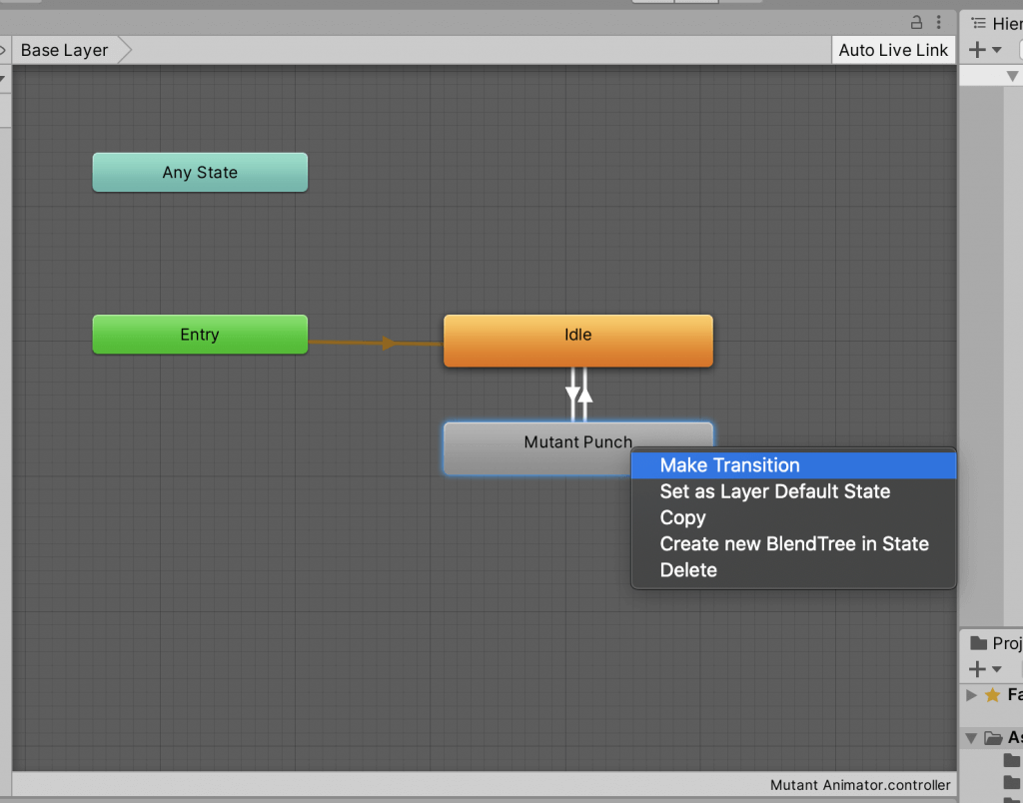The height and width of the screenshot is (803, 1023).
Task: Click the plus icon in Project panel
Action: point(977,669)
